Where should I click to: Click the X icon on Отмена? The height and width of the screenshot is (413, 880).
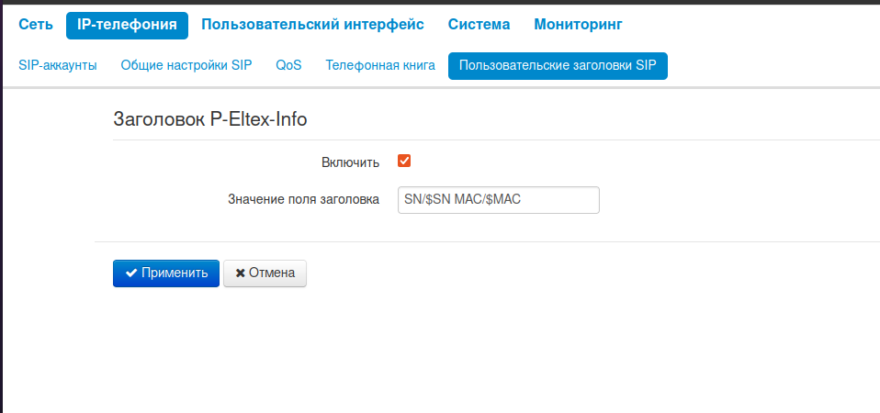pos(241,273)
